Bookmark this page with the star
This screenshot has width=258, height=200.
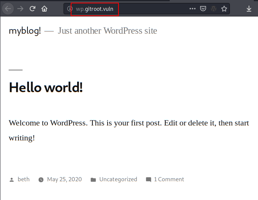[224, 9]
